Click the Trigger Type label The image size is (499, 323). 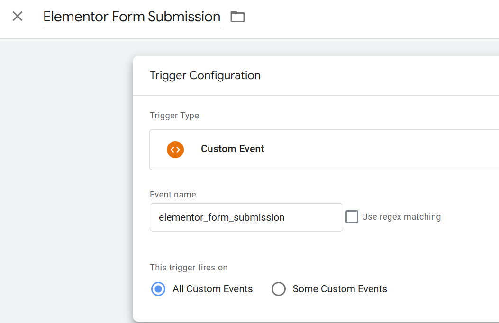coord(174,115)
